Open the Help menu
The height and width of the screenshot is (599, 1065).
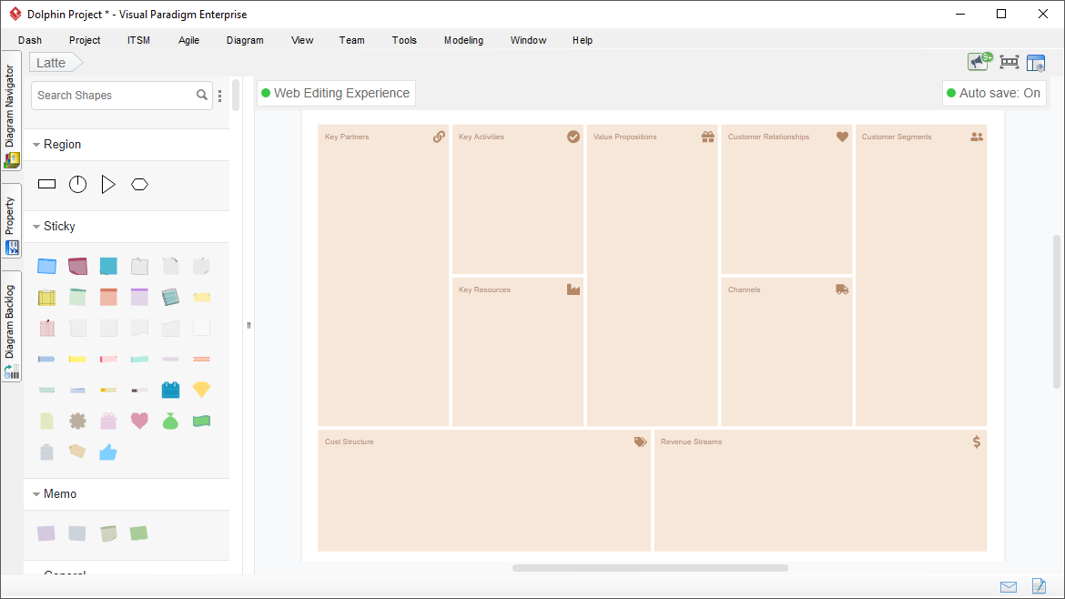coord(583,40)
